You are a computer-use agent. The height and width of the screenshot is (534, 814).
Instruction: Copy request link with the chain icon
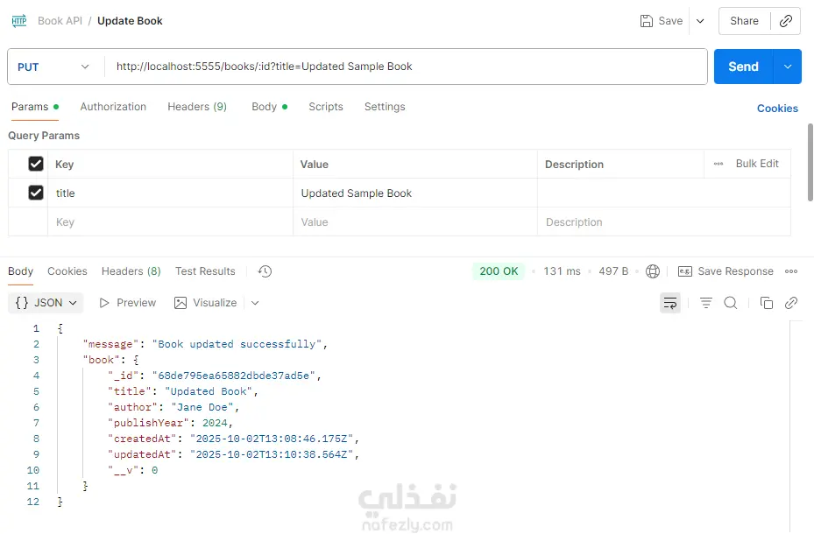click(x=786, y=21)
